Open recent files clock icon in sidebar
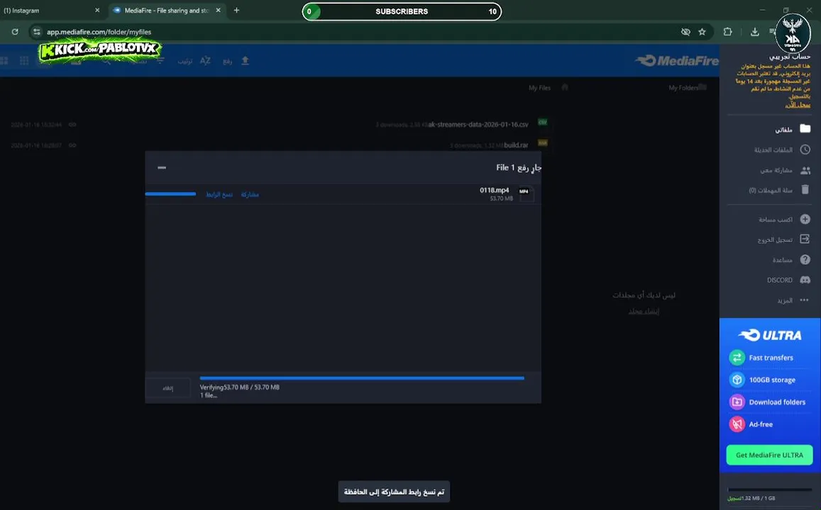The width and height of the screenshot is (821, 510). (805, 149)
